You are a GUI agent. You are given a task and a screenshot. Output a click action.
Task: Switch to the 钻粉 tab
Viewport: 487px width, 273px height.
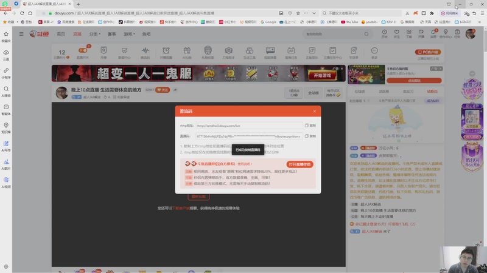432,92
